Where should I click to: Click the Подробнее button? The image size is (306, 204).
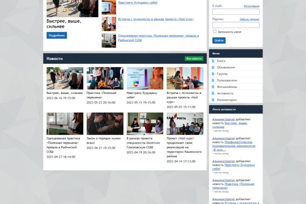coord(57,35)
